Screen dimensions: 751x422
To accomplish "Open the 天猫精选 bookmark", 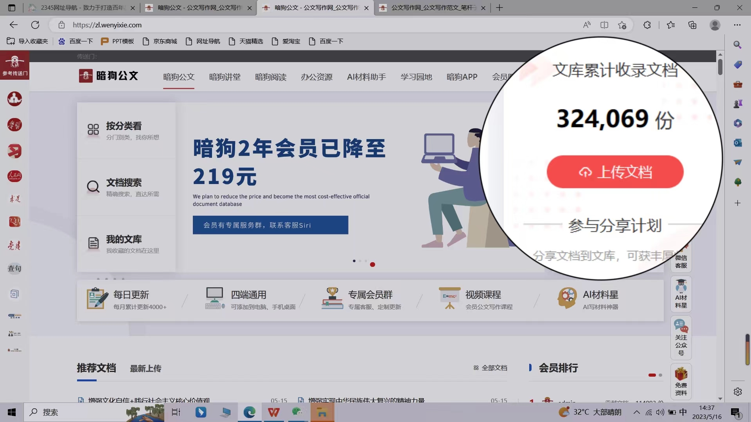I will pyautogui.click(x=246, y=41).
